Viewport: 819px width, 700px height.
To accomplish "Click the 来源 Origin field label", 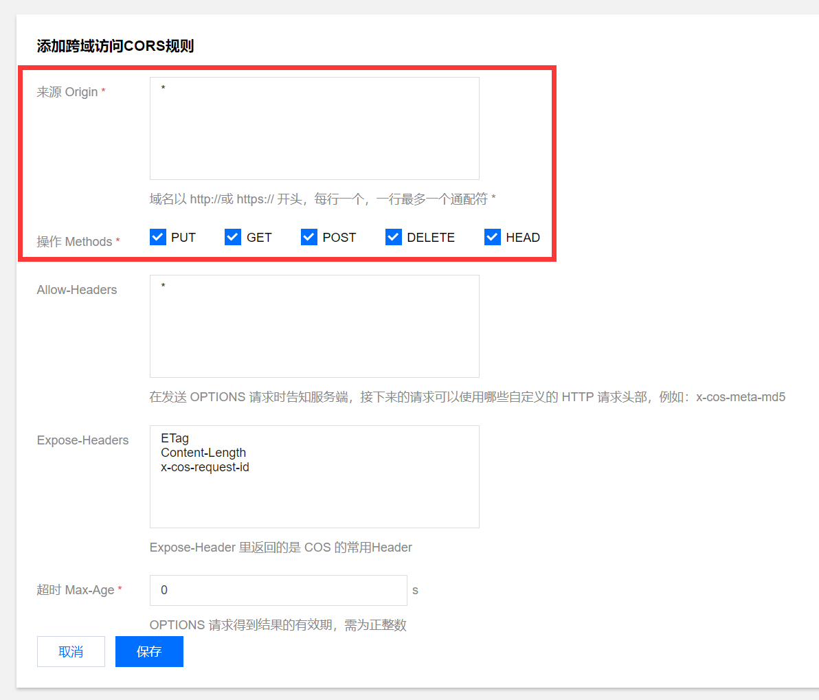I will [x=67, y=92].
